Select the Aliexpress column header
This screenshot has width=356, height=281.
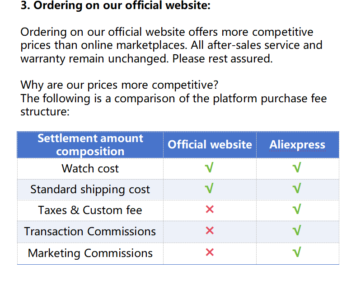click(x=297, y=145)
